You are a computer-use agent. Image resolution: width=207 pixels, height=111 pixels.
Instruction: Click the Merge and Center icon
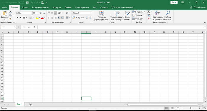(x=67, y=18)
